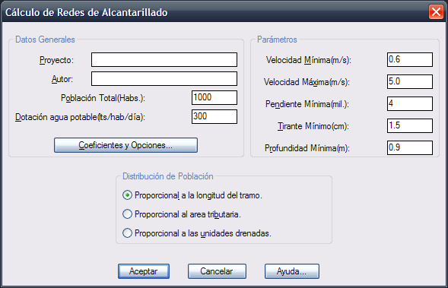This screenshot has width=448, height=288.
Task: Click the Velocidad Máxima input box
Action: pyautogui.click(x=410, y=81)
